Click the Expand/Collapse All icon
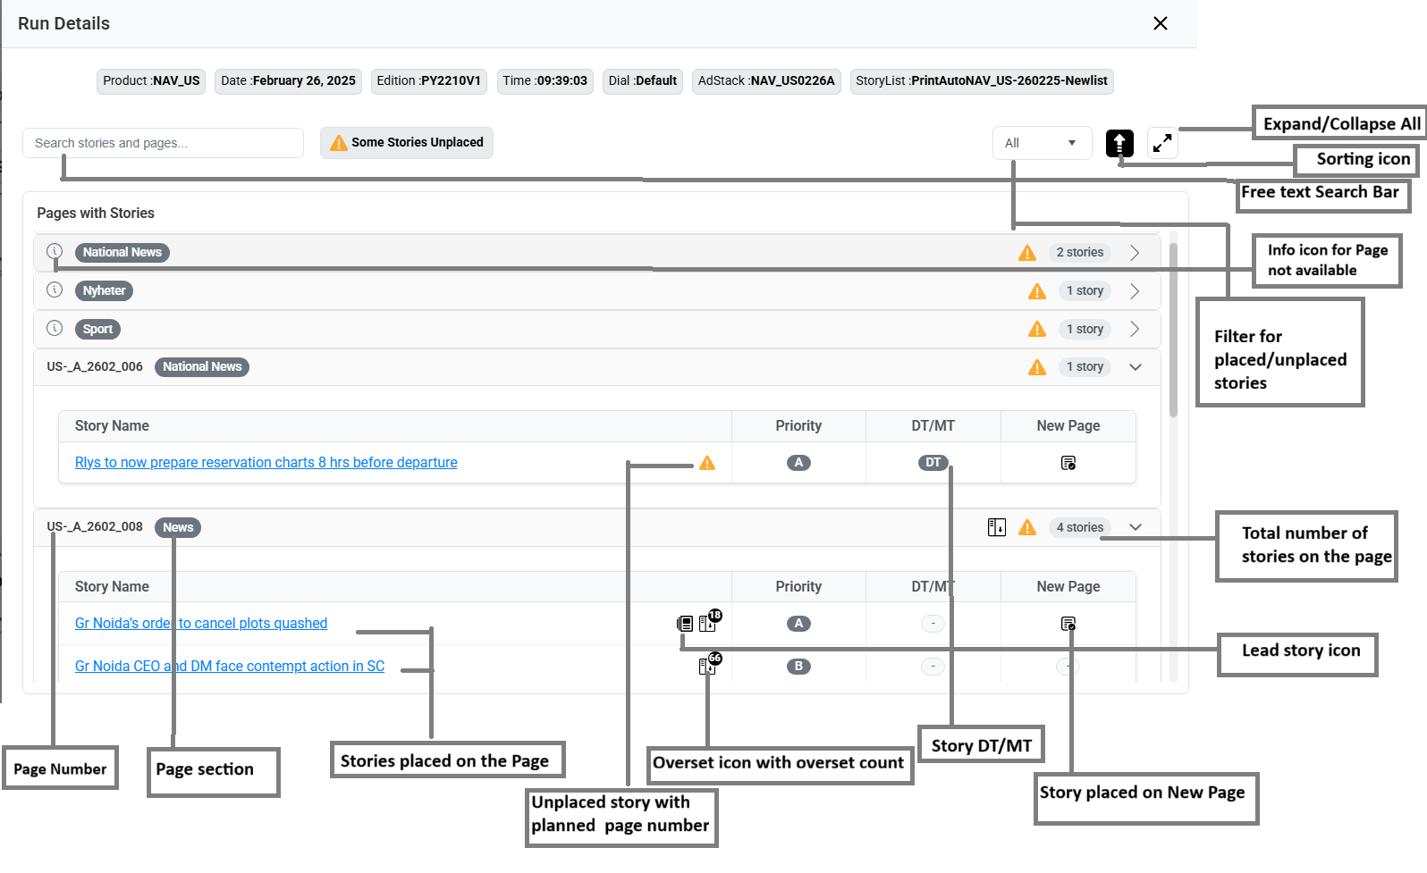The width and height of the screenshot is (1427, 873). coord(1162,143)
